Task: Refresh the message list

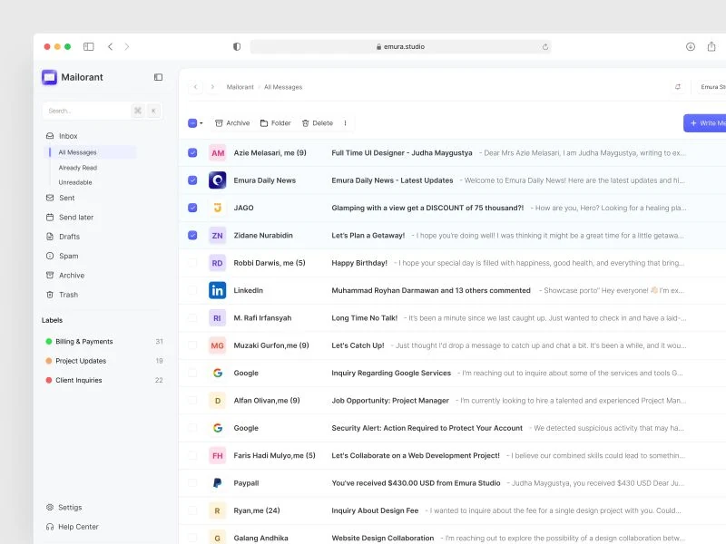Action: tap(678, 87)
